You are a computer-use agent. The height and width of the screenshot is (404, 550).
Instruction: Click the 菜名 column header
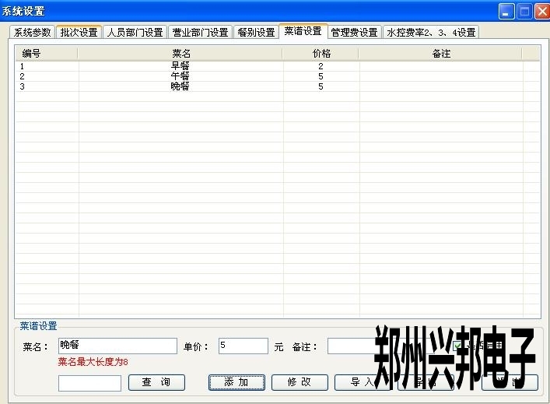click(180, 54)
